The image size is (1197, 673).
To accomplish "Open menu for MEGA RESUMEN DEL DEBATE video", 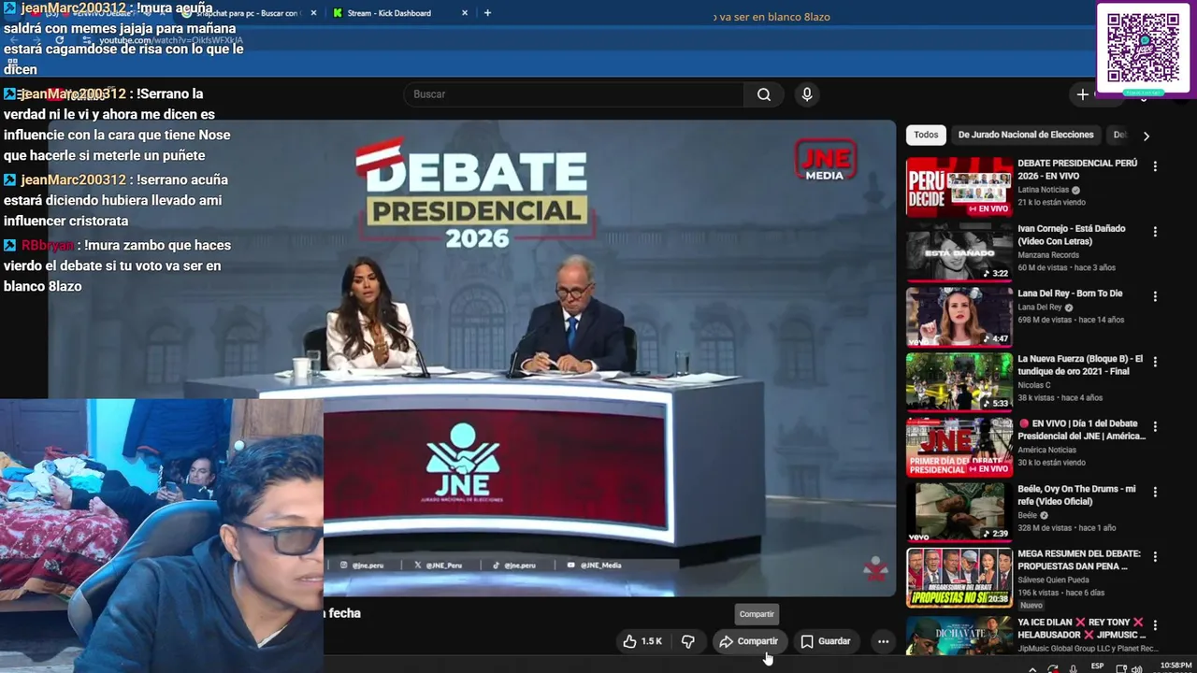I will [1155, 557].
